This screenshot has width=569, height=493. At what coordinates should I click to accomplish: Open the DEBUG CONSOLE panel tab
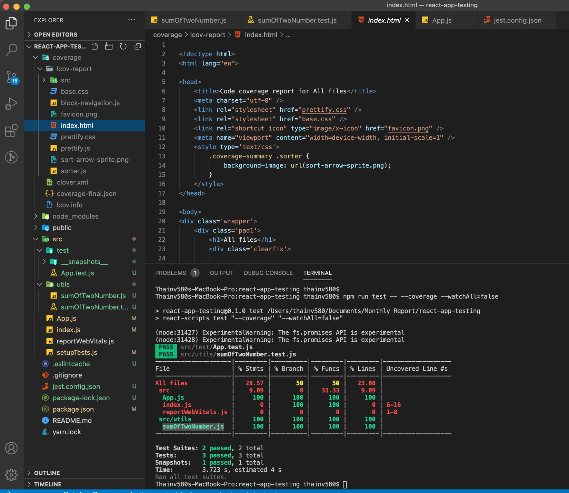(268, 273)
